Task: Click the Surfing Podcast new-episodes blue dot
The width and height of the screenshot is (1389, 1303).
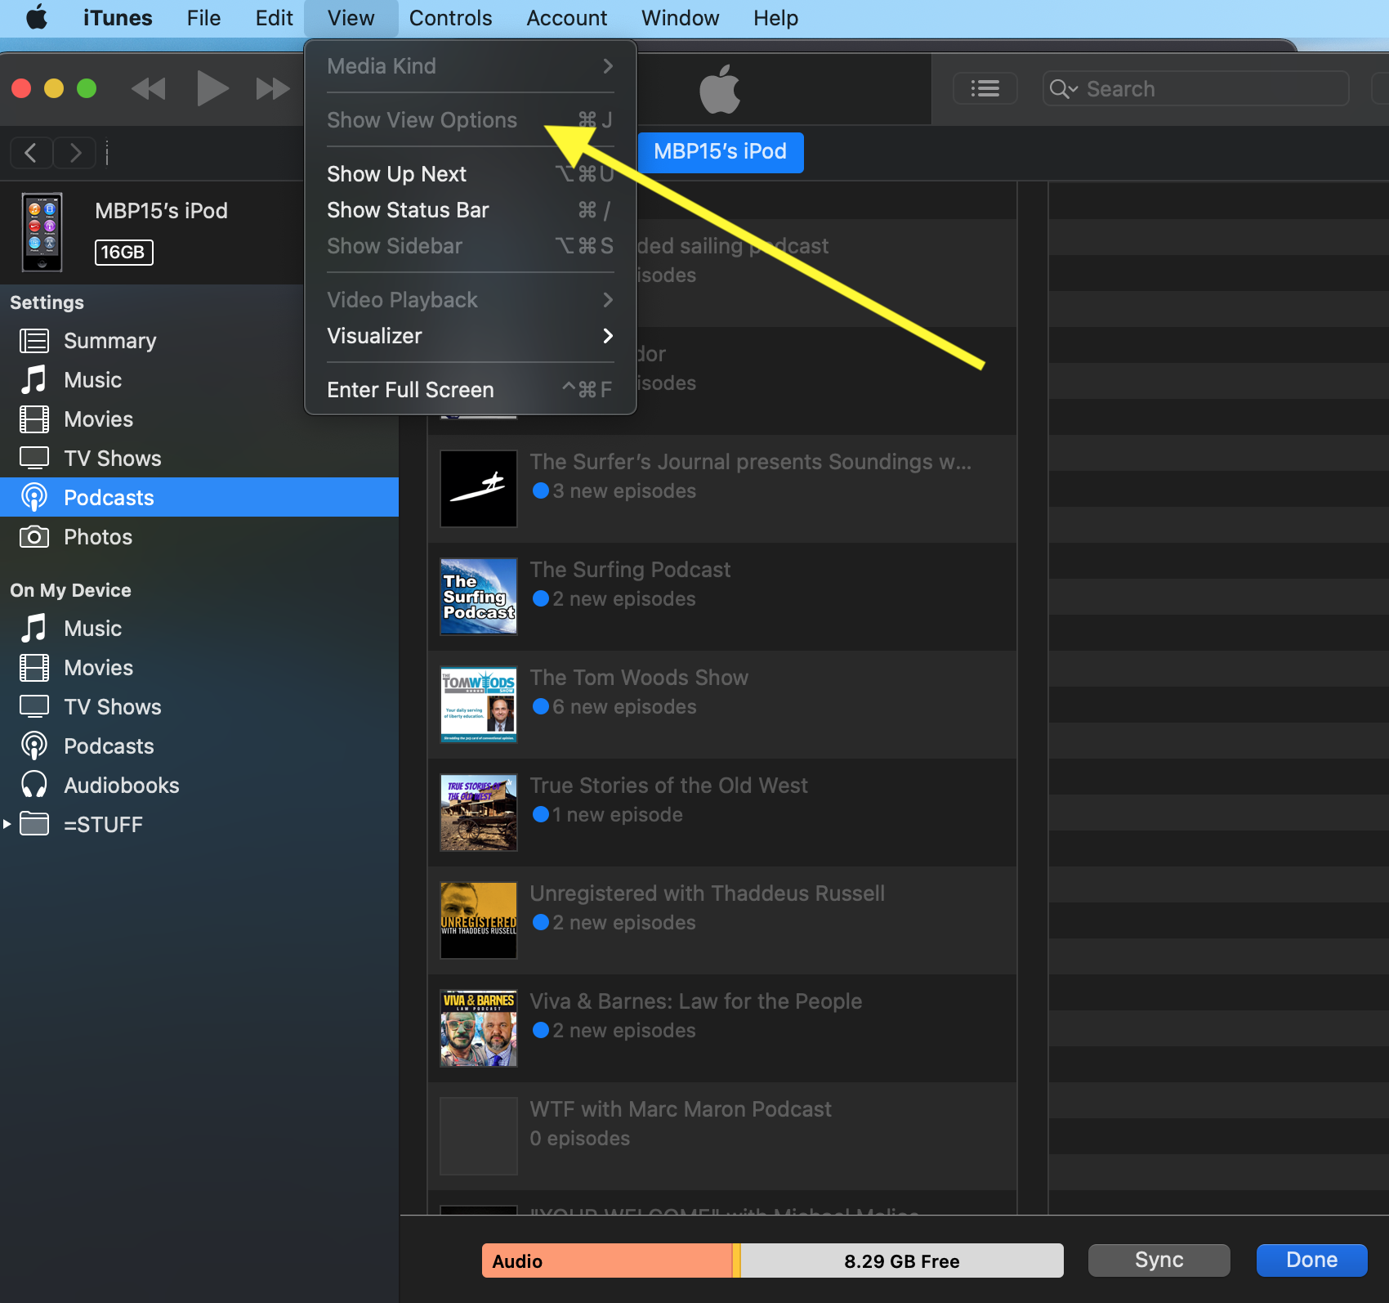Action: click(540, 599)
